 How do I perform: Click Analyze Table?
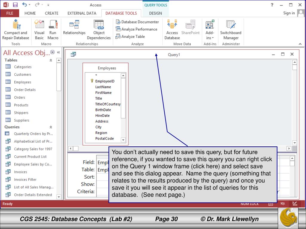[130, 36]
